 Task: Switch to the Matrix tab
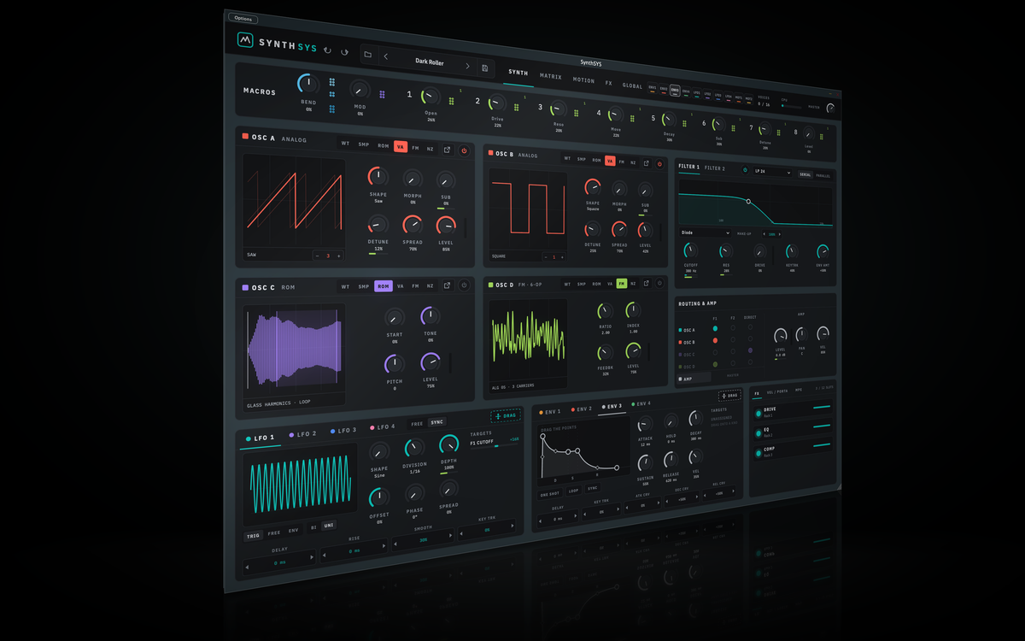pos(551,76)
